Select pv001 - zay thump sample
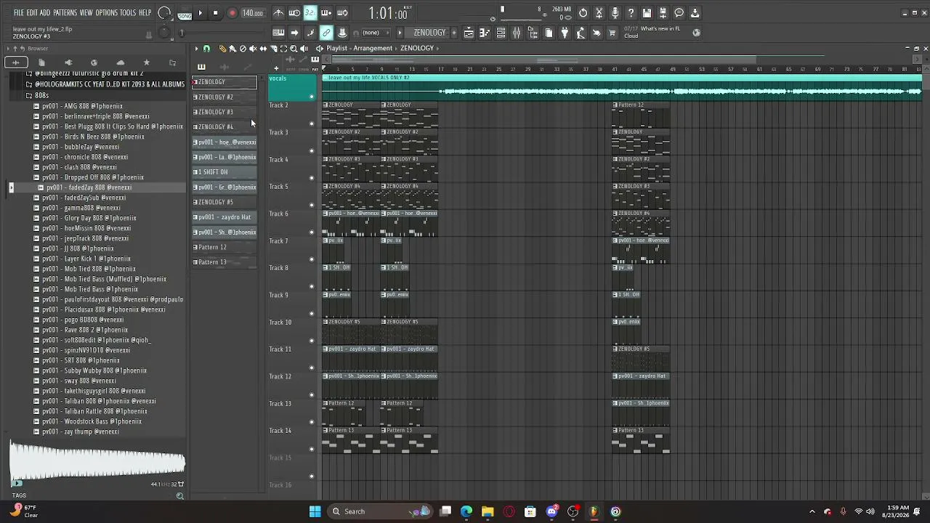The width and height of the screenshot is (930, 523). (x=80, y=431)
